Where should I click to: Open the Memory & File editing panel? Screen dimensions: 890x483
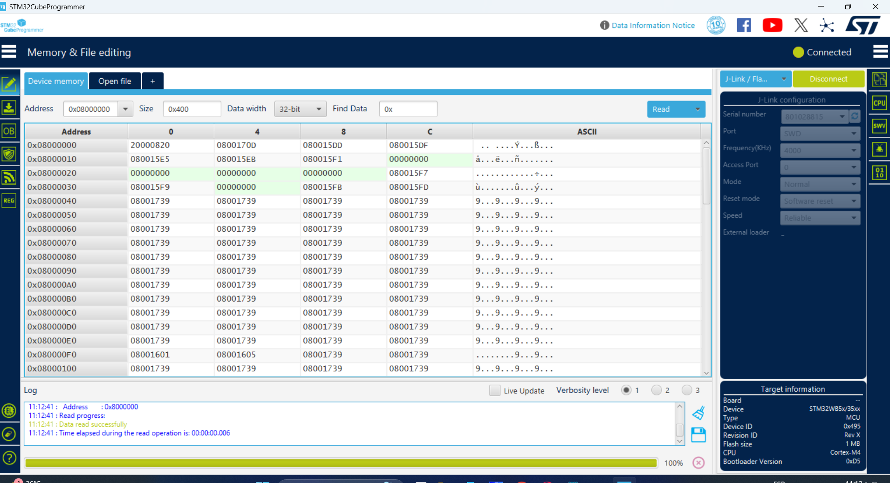click(9, 84)
